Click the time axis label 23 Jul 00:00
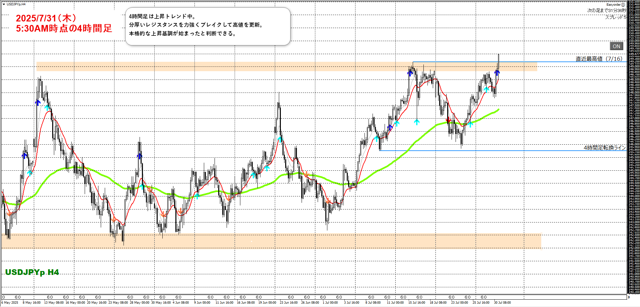The width and height of the screenshot is (640, 307). (460, 303)
